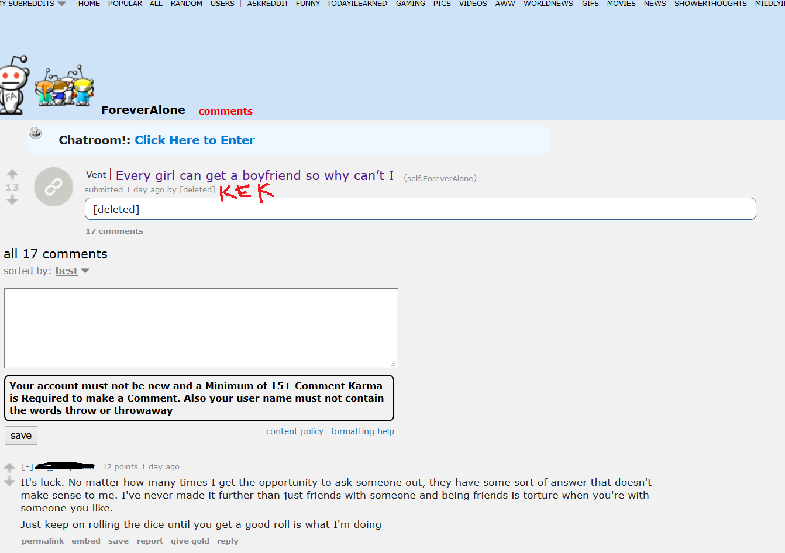Downvote the top comment about luck
The height and width of the screenshot is (553, 785).
[x=9, y=481]
